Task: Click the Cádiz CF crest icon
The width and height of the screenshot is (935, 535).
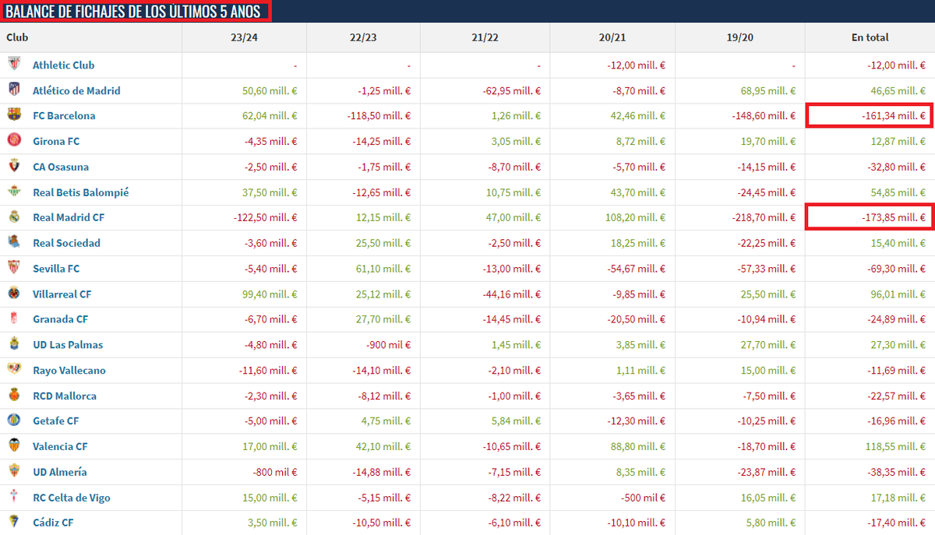Action: [14, 523]
